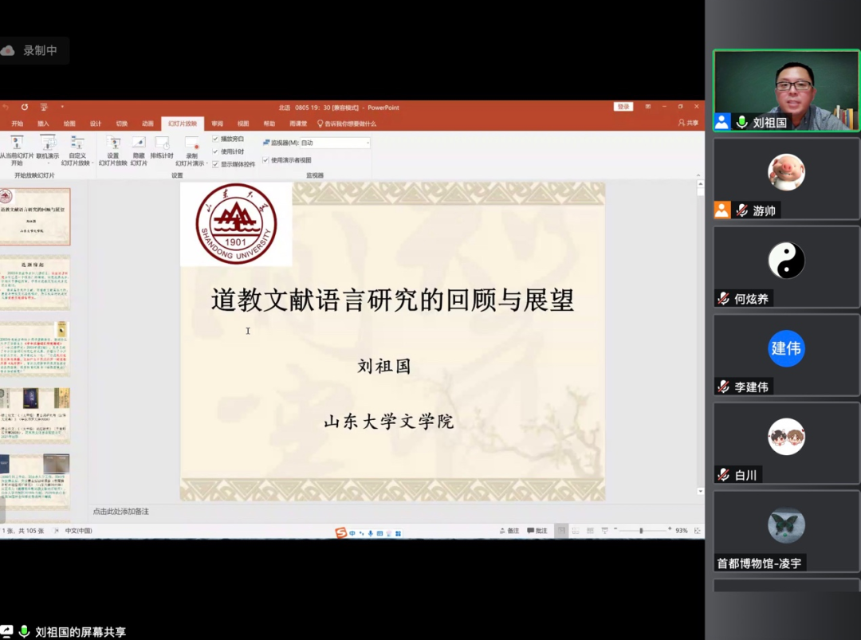Viewport: 861px width, 640px height.
Task: Open 排练计时 rehearse timings tool
Action: click(162, 143)
